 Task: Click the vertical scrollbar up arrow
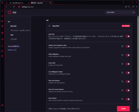(x=138, y=17)
